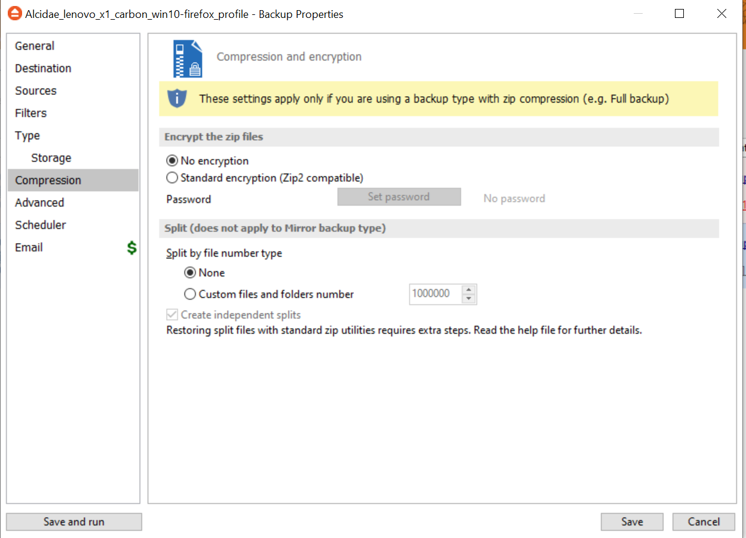
Task: Select the No encryption radio button
Action: 173,161
